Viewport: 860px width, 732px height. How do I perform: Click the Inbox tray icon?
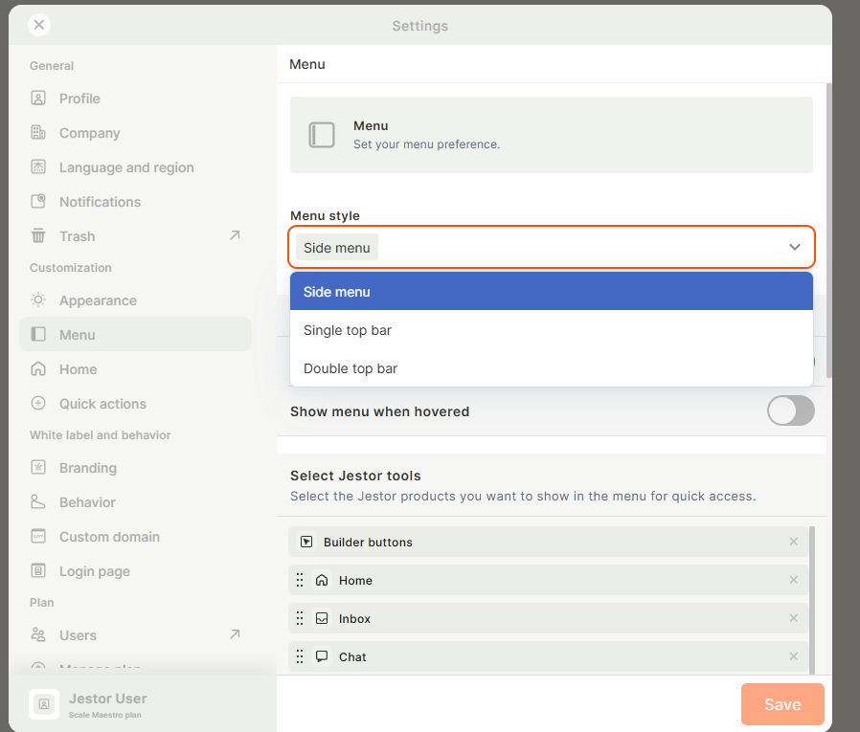322,618
